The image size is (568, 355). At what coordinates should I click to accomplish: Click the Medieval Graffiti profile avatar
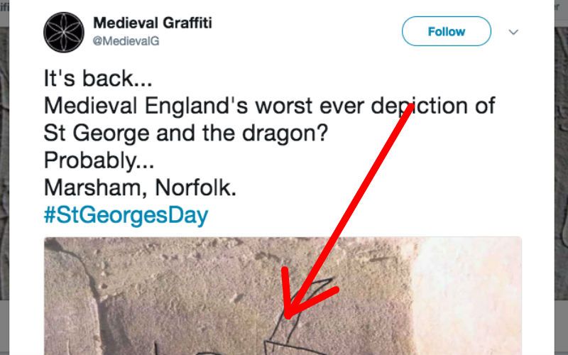tap(65, 33)
